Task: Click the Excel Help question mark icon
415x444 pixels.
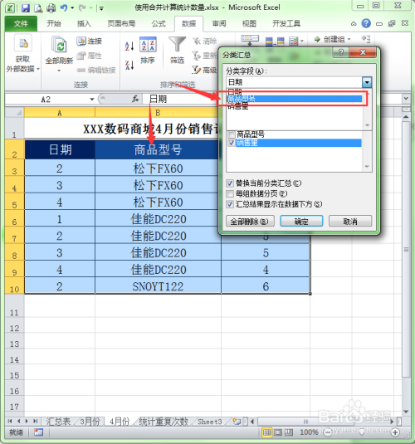Action: pos(366,23)
